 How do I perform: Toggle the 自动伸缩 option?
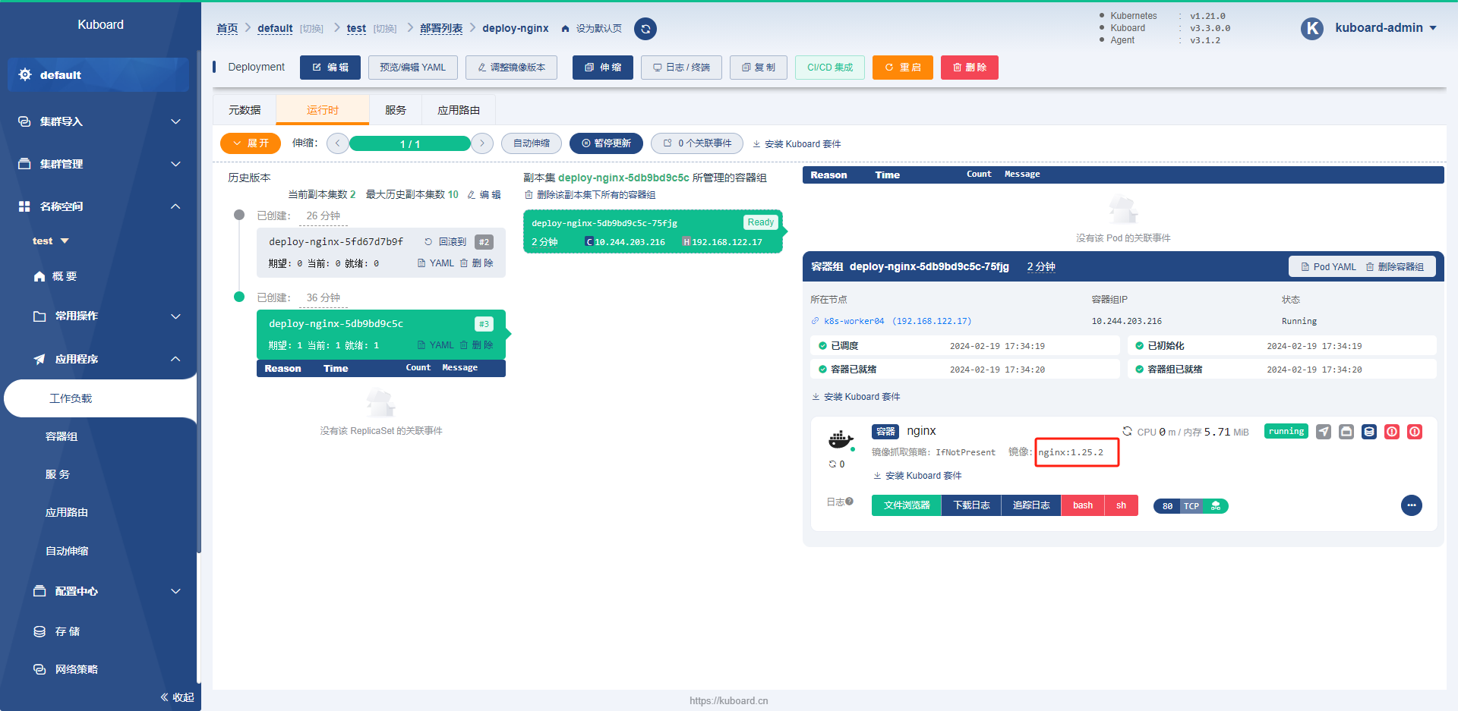click(x=532, y=143)
